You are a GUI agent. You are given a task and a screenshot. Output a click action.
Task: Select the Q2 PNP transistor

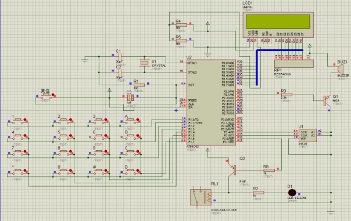(232, 170)
